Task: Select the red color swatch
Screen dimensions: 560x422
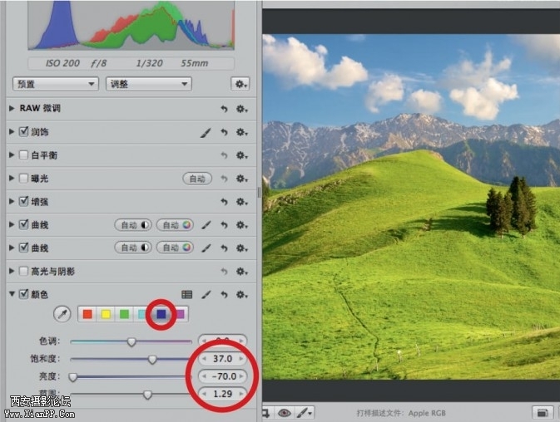Action: (87, 314)
